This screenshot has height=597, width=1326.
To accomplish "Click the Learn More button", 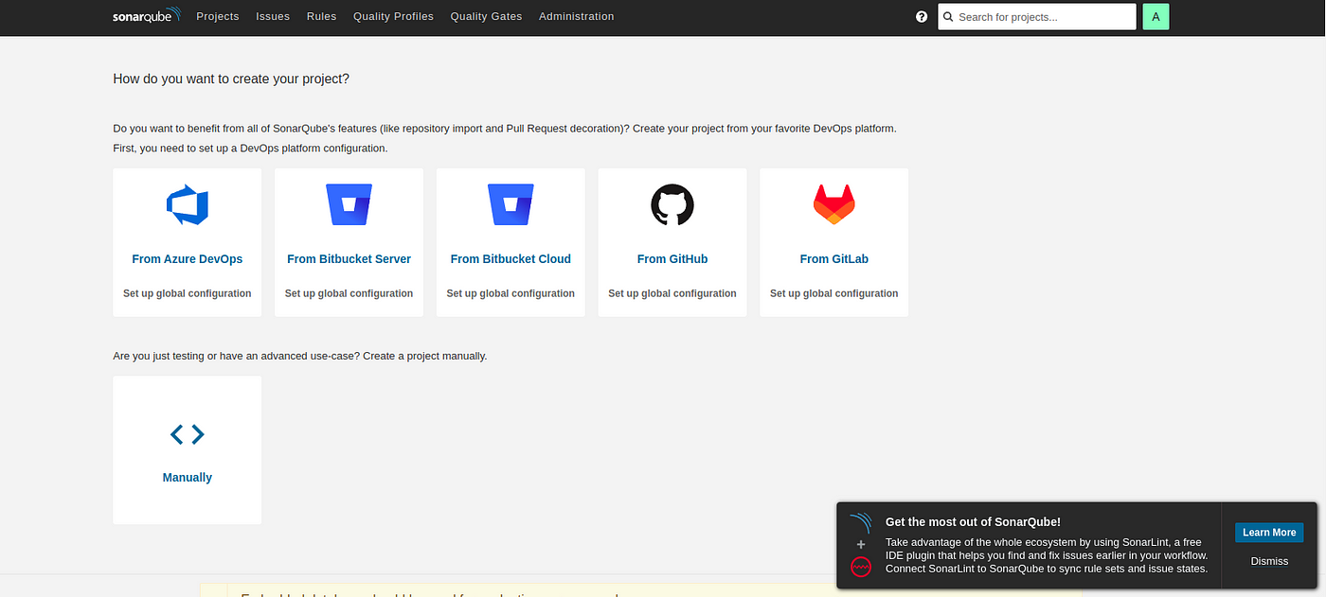I will (x=1269, y=533).
